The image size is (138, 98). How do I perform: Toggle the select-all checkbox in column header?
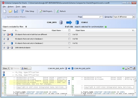[x=69, y=30]
